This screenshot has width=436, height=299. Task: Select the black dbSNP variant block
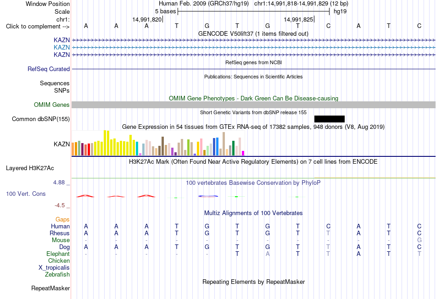pos(329,119)
